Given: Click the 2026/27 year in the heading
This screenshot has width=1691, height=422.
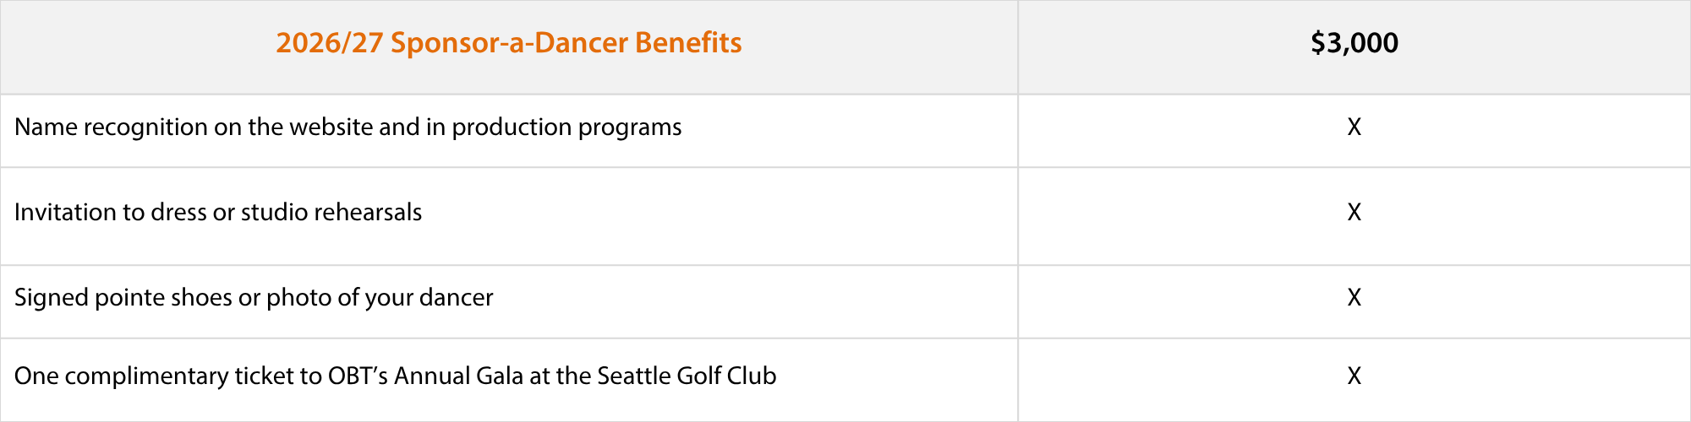Looking at the screenshot, I should (x=330, y=43).
